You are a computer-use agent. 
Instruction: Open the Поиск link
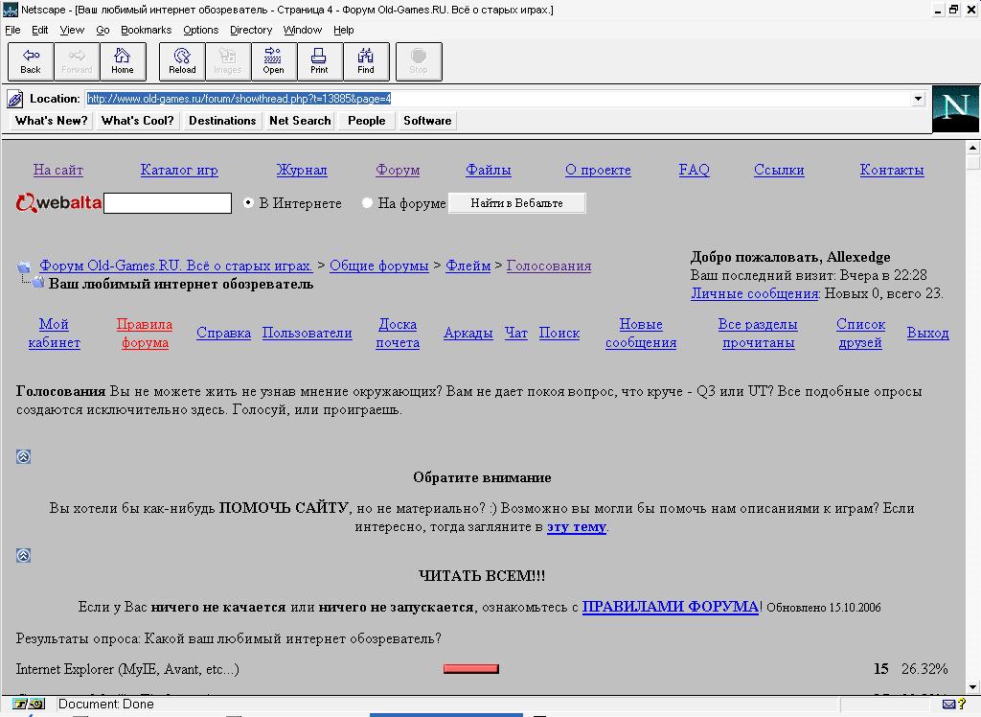click(x=559, y=334)
